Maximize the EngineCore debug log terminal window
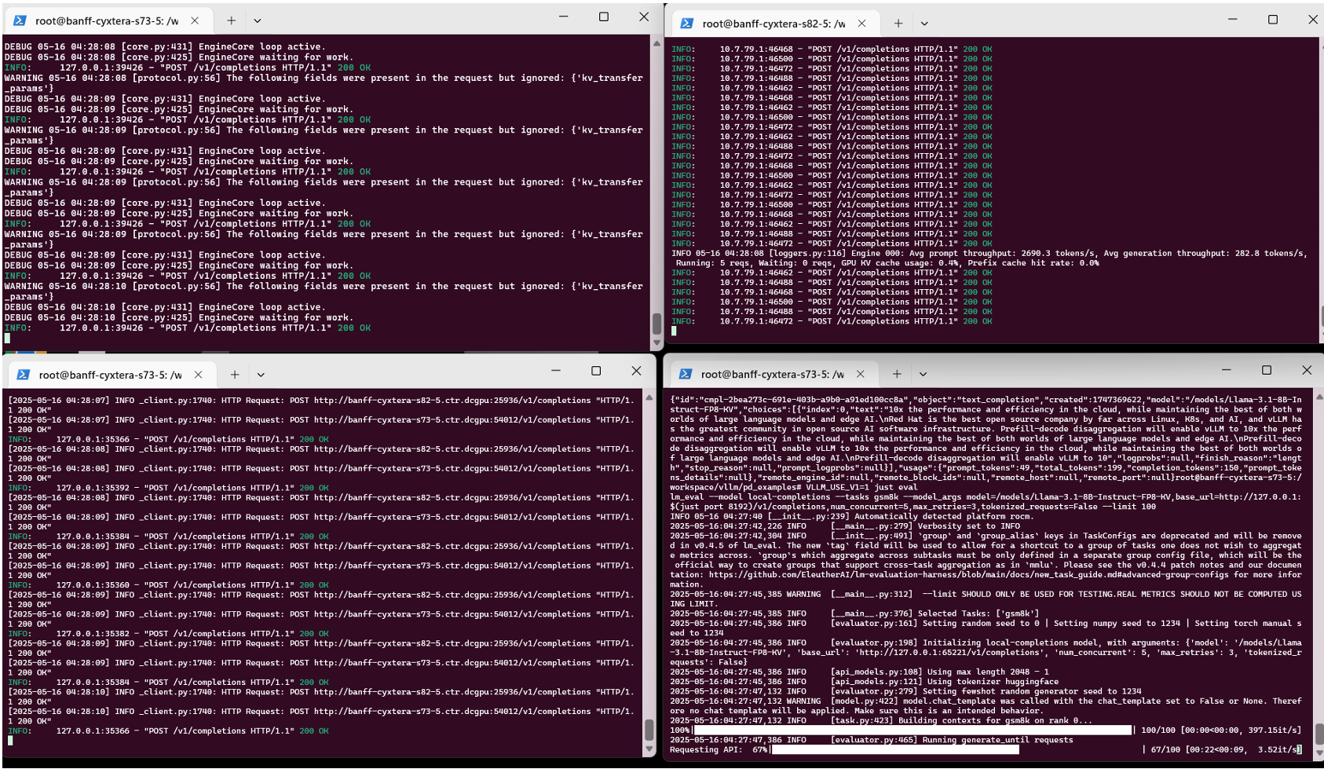The height and width of the screenshot is (769, 1324). (x=603, y=16)
